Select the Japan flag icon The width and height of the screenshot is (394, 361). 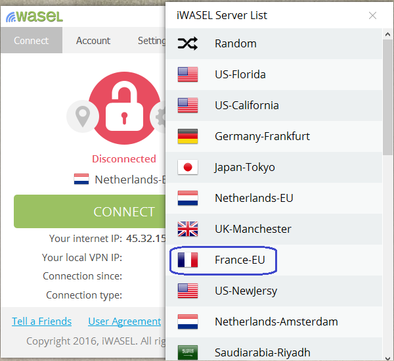(x=188, y=167)
